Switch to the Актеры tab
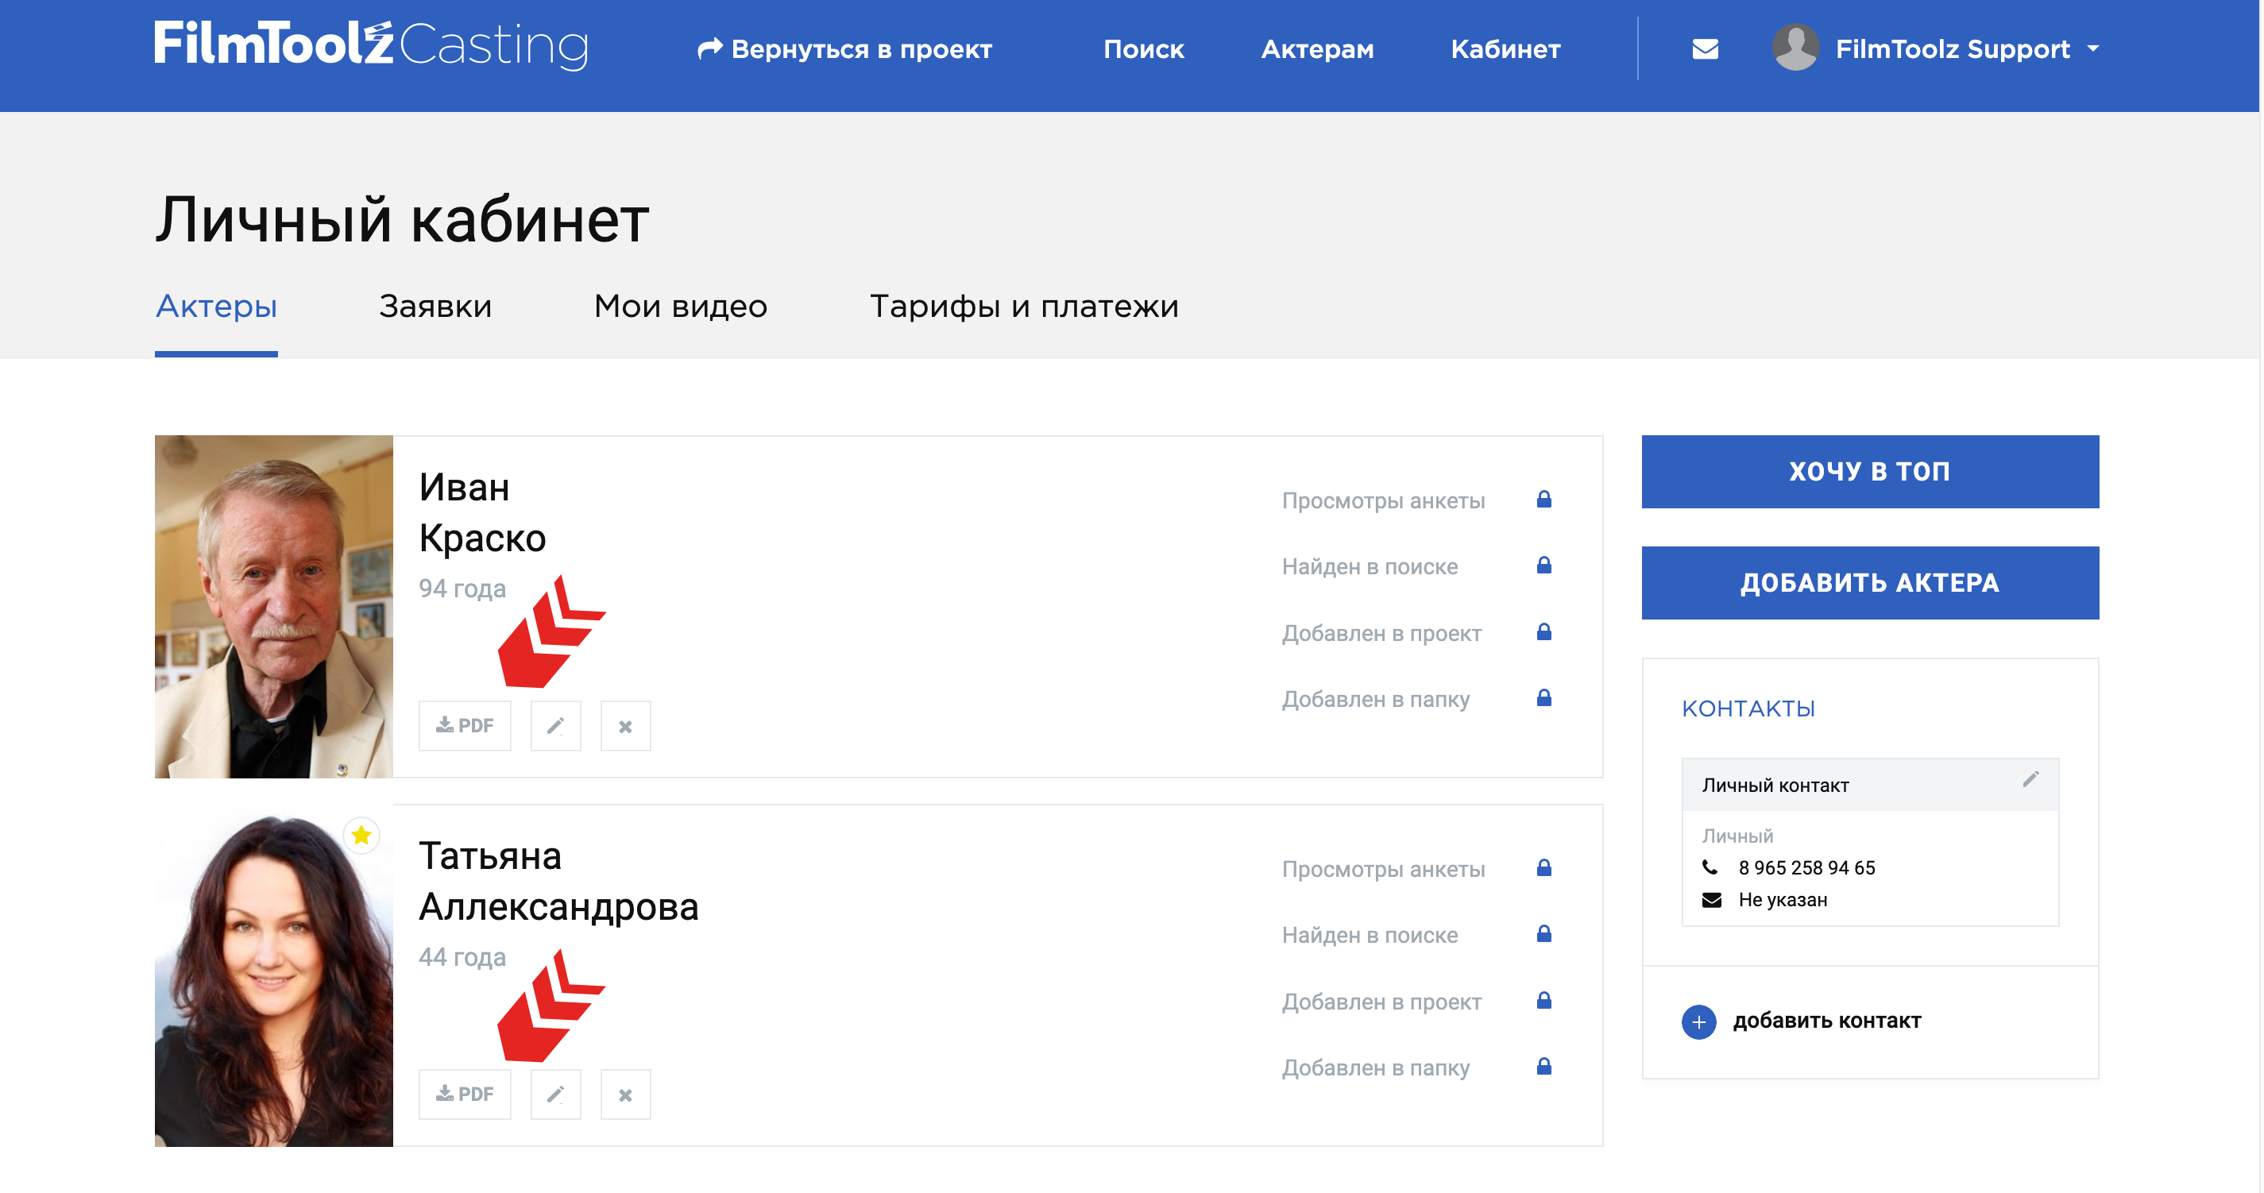The height and width of the screenshot is (1193, 2264). point(216,306)
